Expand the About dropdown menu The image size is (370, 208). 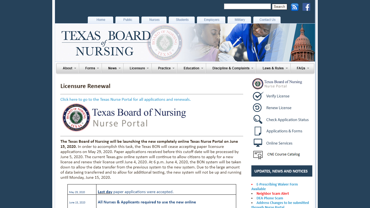coord(68,68)
